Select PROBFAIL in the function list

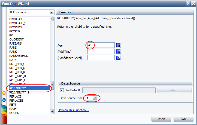coord(17,19)
